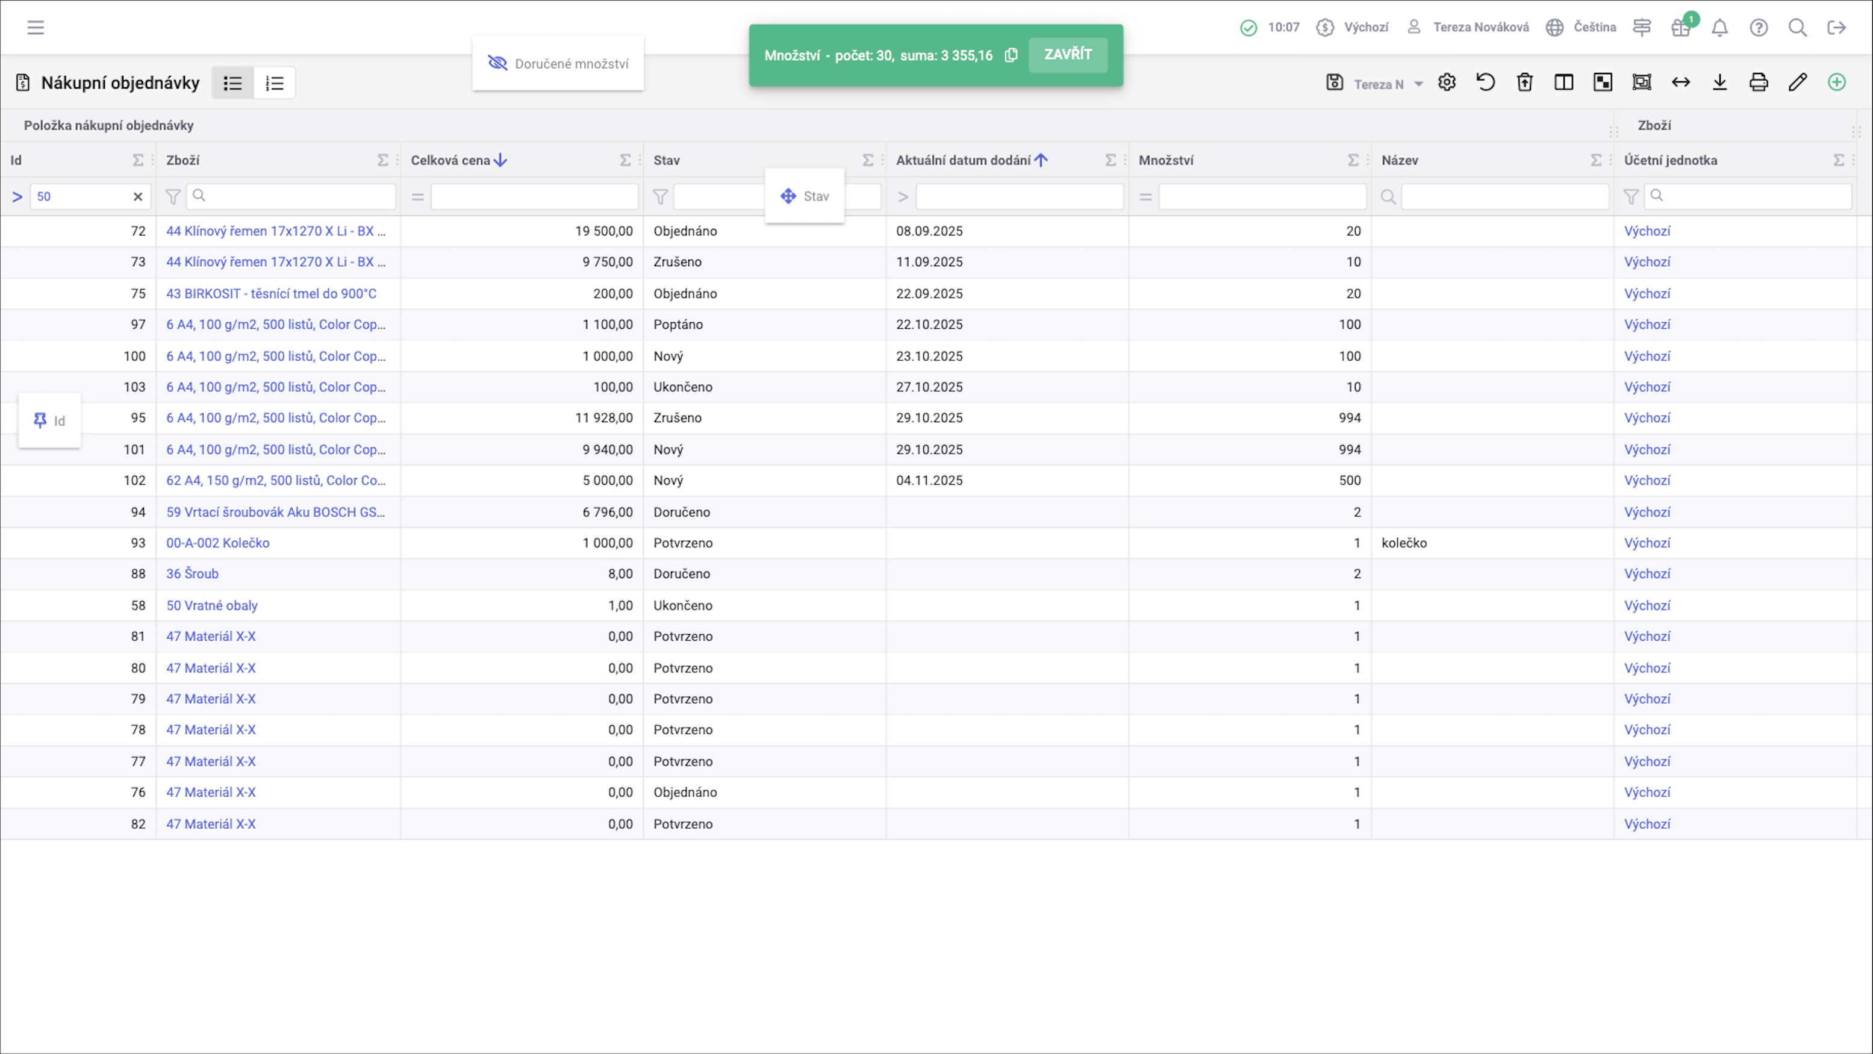Click the Množství column header
The width and height of the screenshot is (1873, 1054).
pos(1165,161)
